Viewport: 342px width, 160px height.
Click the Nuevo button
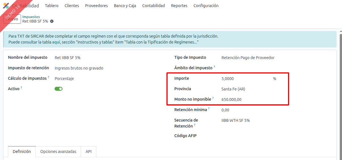click(x=12, y=19)
